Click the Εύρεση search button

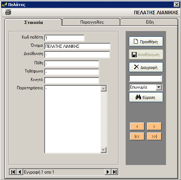pos(146,97)
